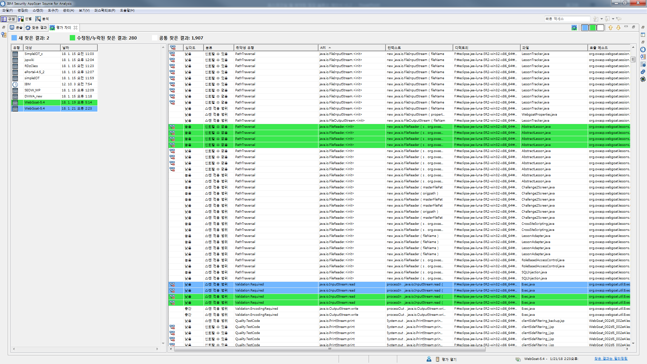This screenshot has height=364, width=647.
Task: Select the ePortal-4.5_2 assessment row
Action: point(54,72)
